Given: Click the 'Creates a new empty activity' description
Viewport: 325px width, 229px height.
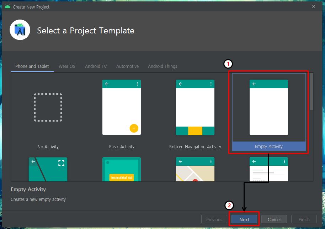Looking at the screenshot, I should [x=38, y=199].
